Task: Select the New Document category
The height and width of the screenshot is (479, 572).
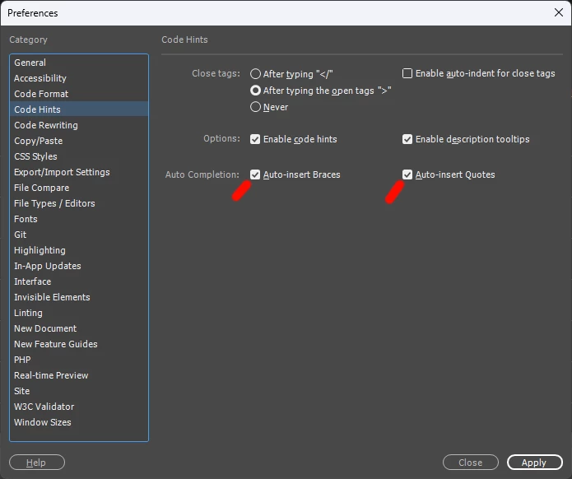Action: click(79, 328)
